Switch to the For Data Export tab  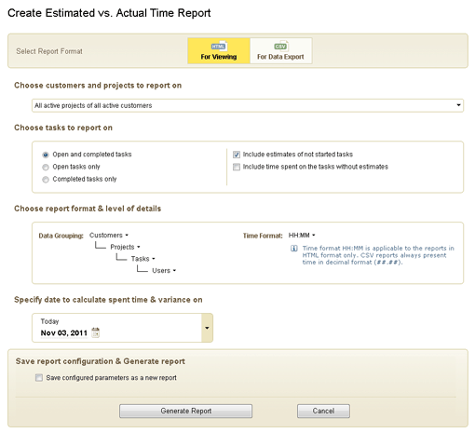point(280,51)
